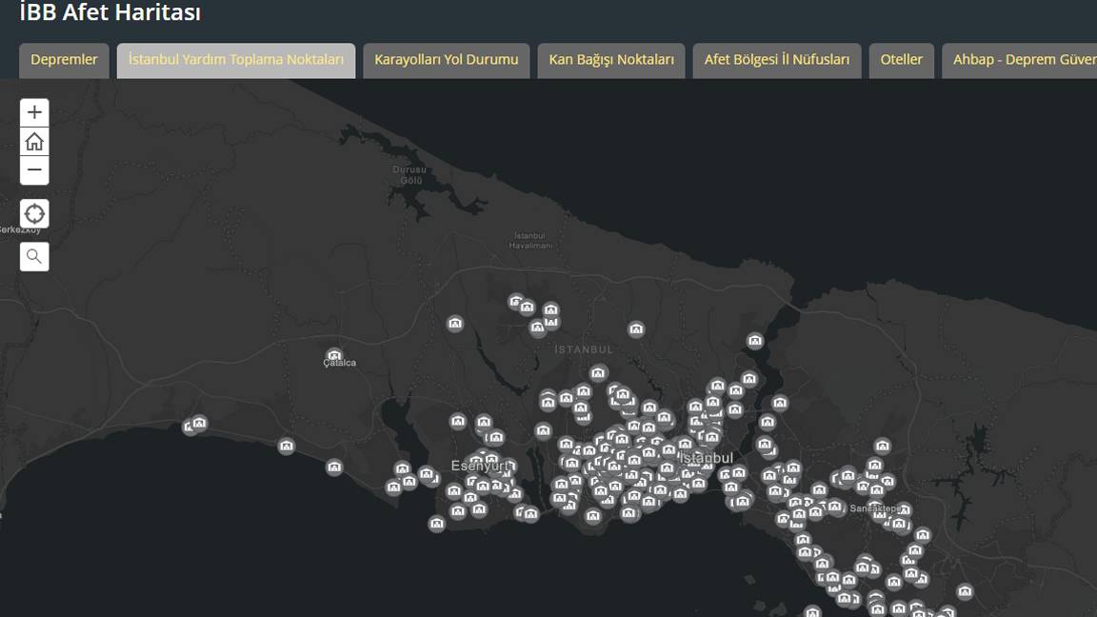The height and width of the screenshot is (617, 1097).
Task: Open the map search magnifier
Action: [34, 257]
